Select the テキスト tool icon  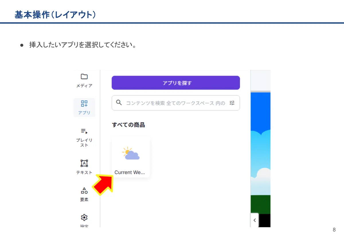(x=84, y=163)
